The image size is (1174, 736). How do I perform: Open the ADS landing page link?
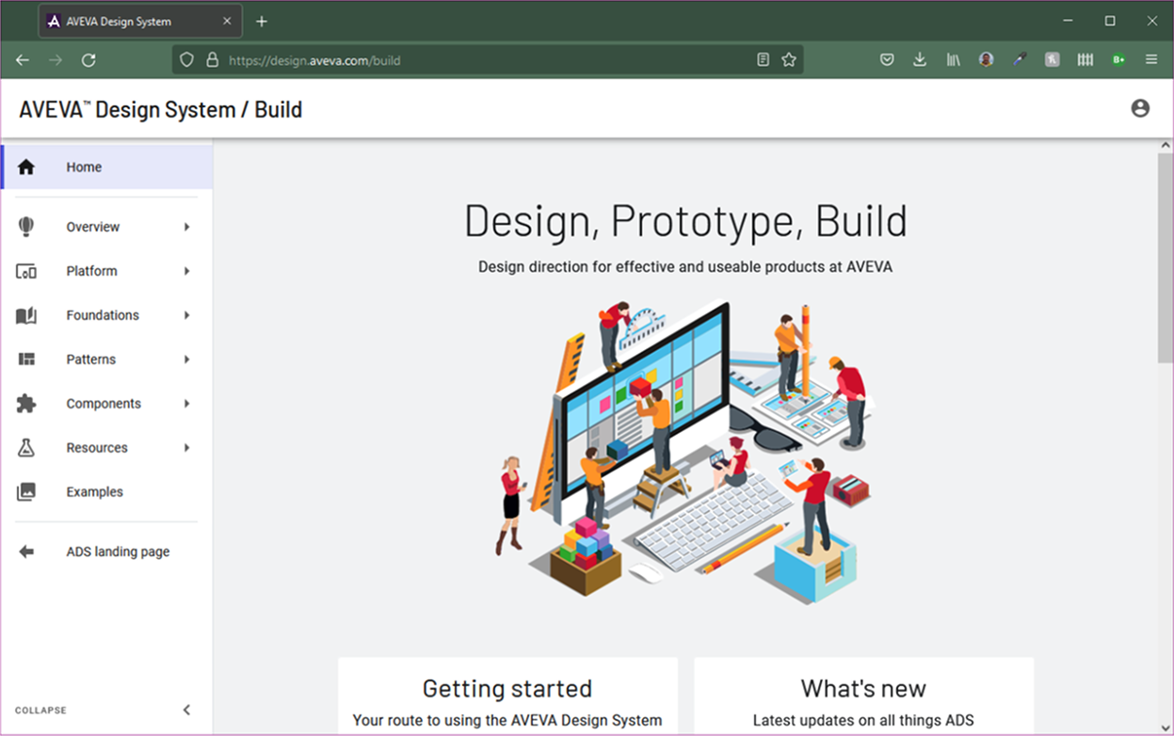(x=118, y=552)
